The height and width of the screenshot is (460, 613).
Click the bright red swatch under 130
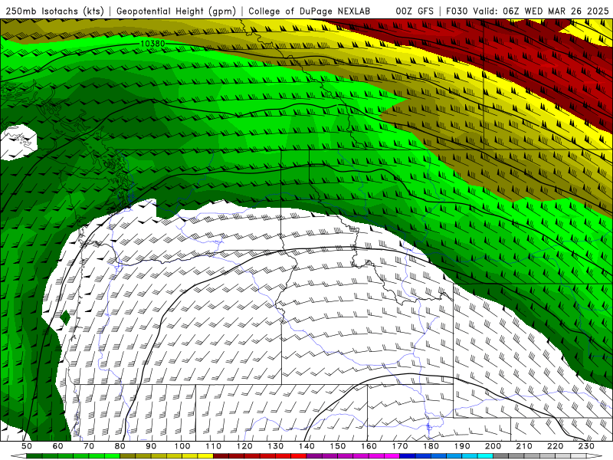click(284, 456)
